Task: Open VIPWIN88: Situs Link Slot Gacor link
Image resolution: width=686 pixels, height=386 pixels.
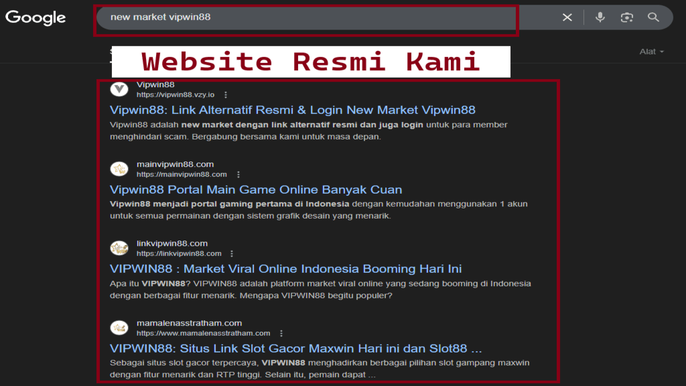Action: point(295,348)
